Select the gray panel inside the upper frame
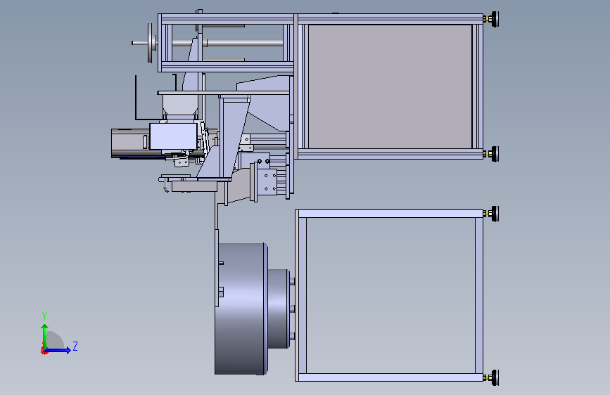Image resolution: width=610 pixels, height=395 pixels. [x=390, y=86]
